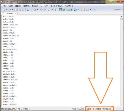Click the line 'Aaron,2200,0'
The image size is (124, 111).
click(x=10, y=25)
